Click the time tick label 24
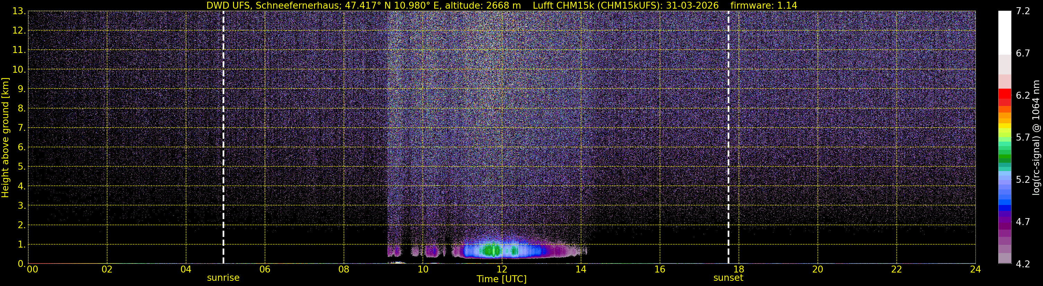 point(975,269)
